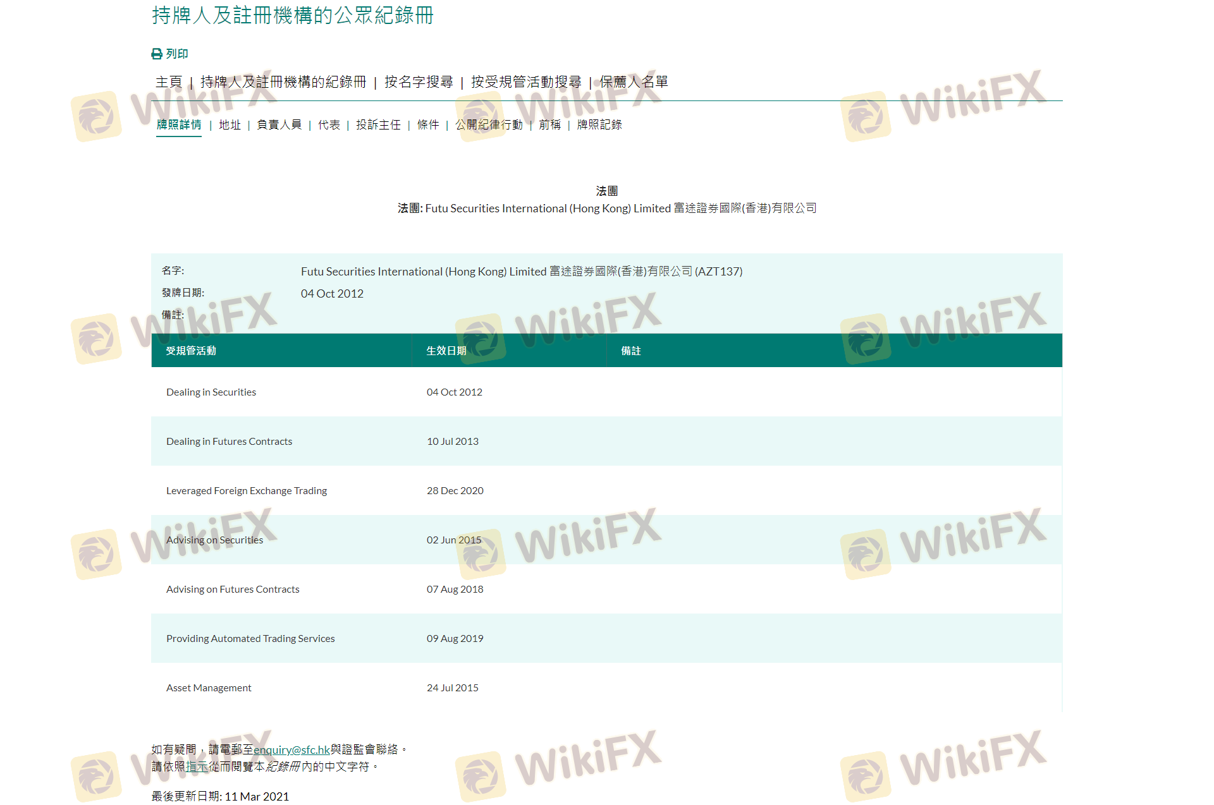Open the 主頁 home link

pyautogui.click(x=169, y=82)
